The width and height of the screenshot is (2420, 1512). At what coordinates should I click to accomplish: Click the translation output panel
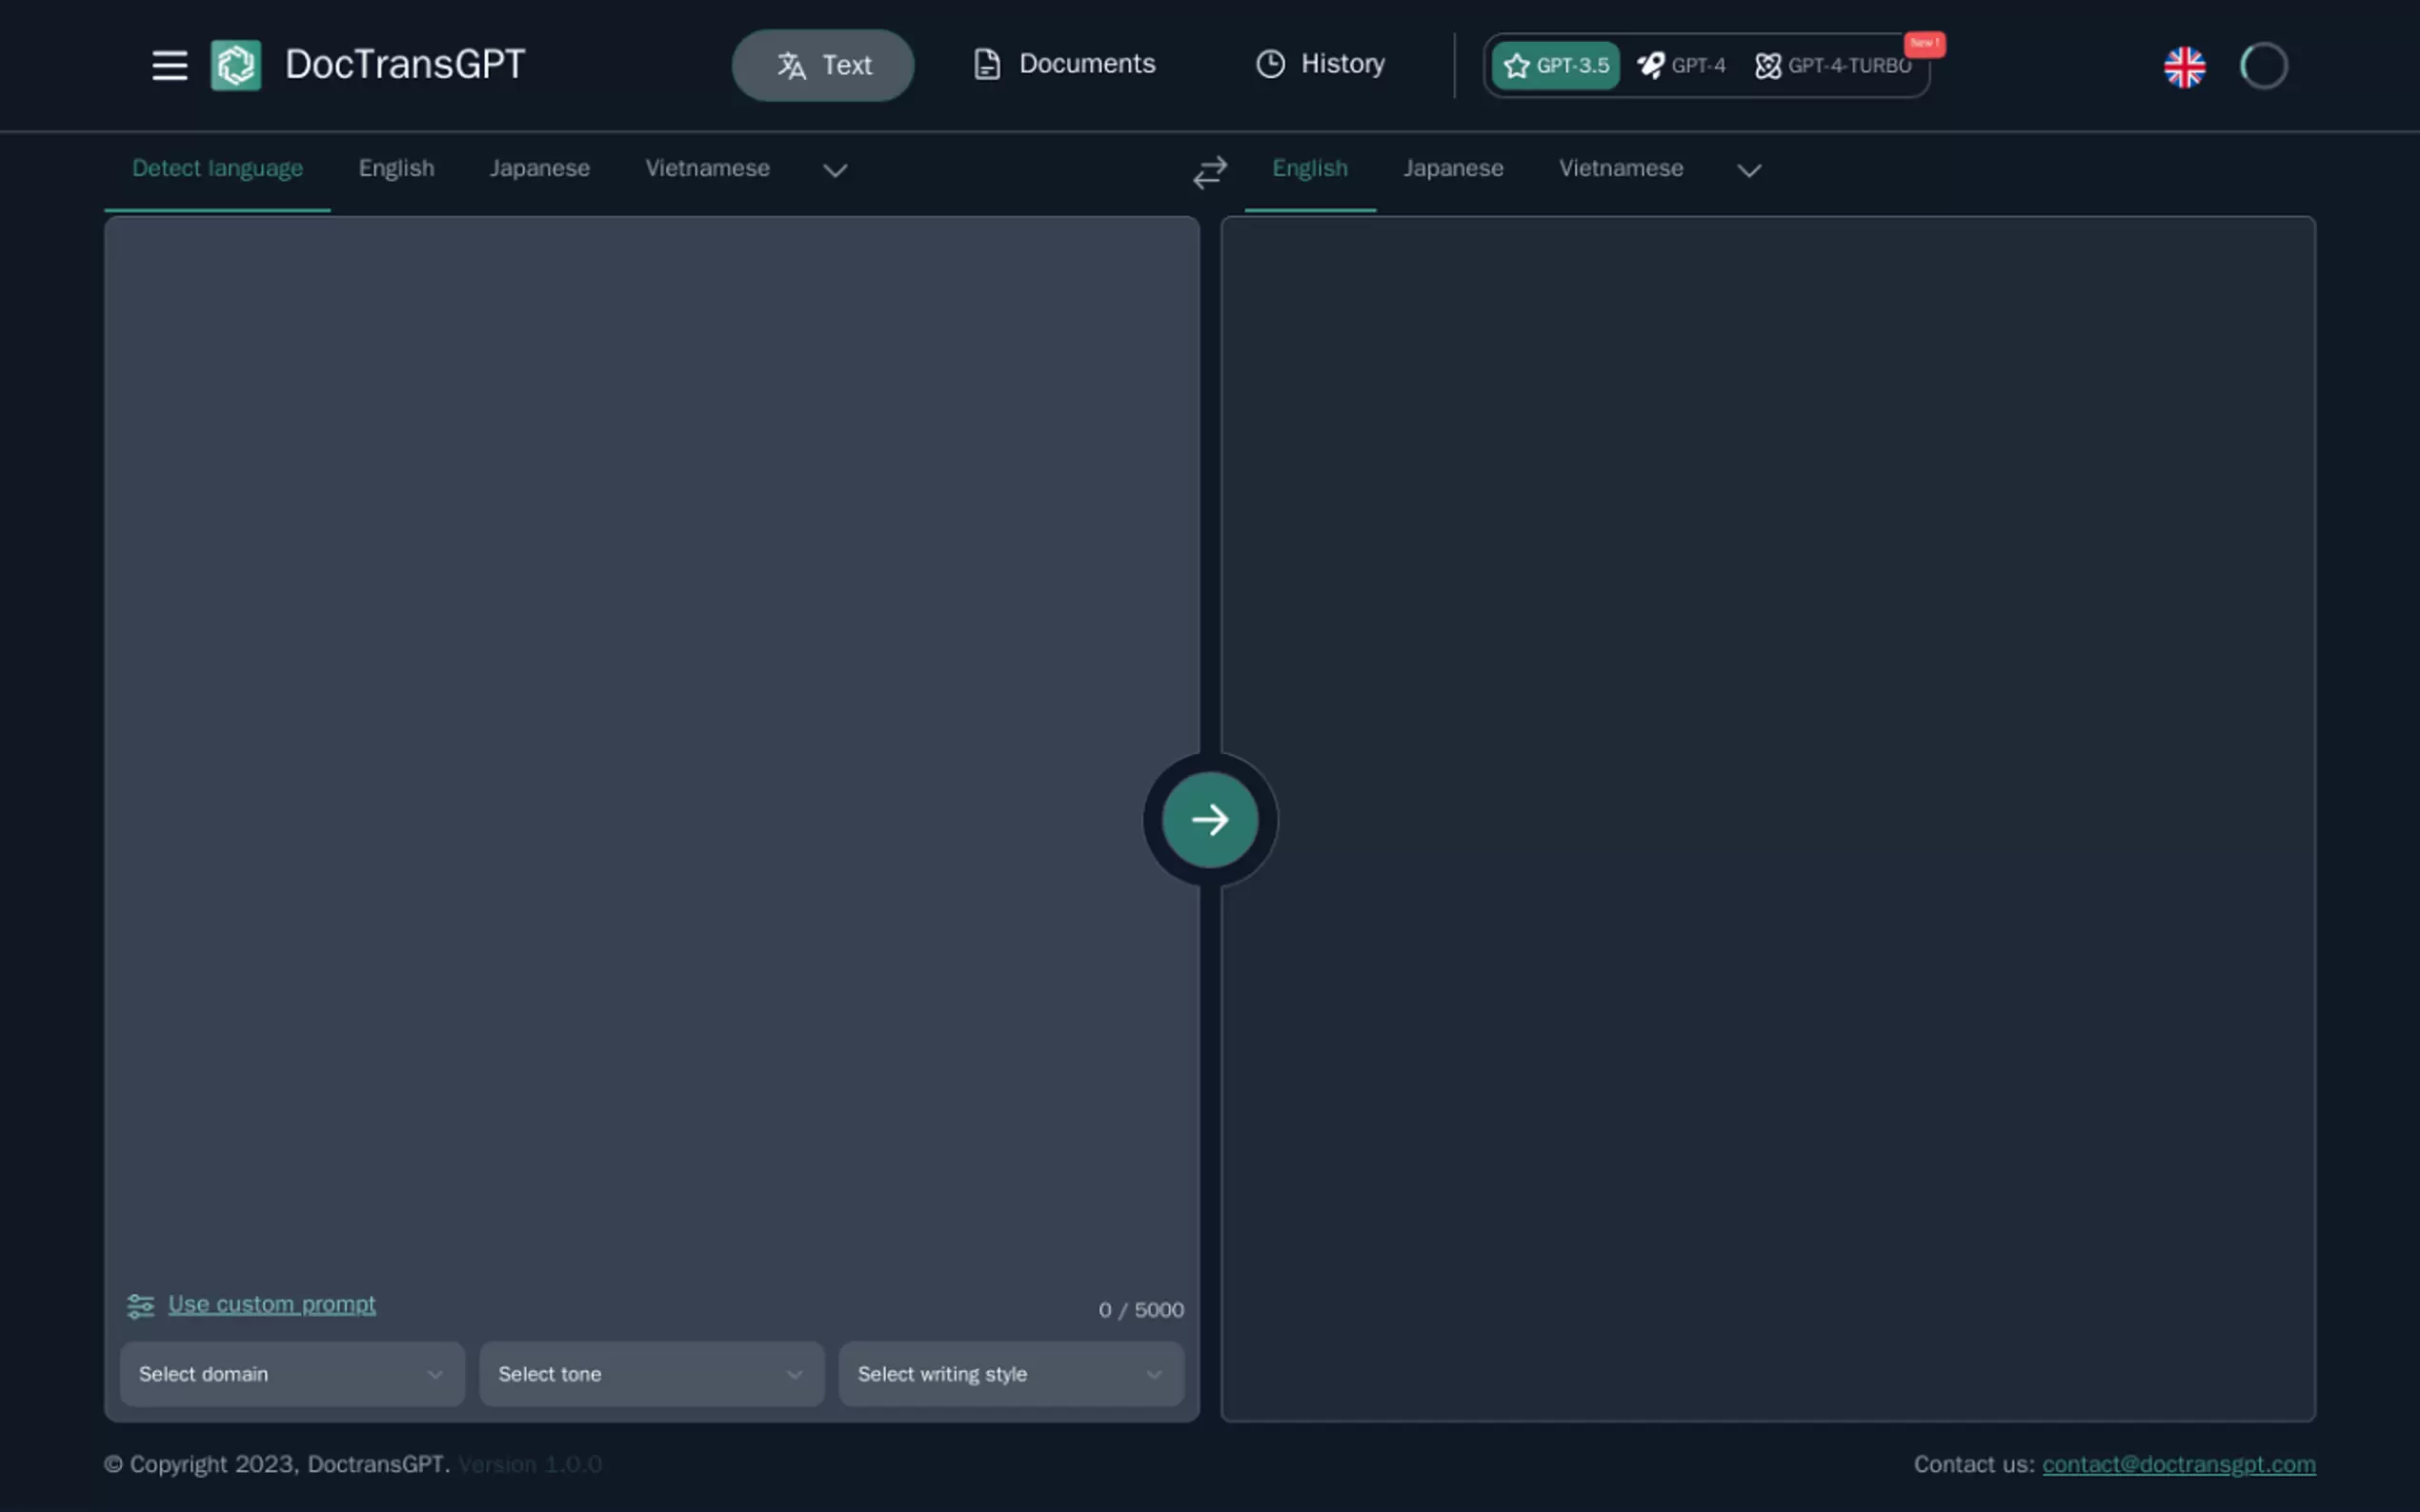(x=1767, y=819)
